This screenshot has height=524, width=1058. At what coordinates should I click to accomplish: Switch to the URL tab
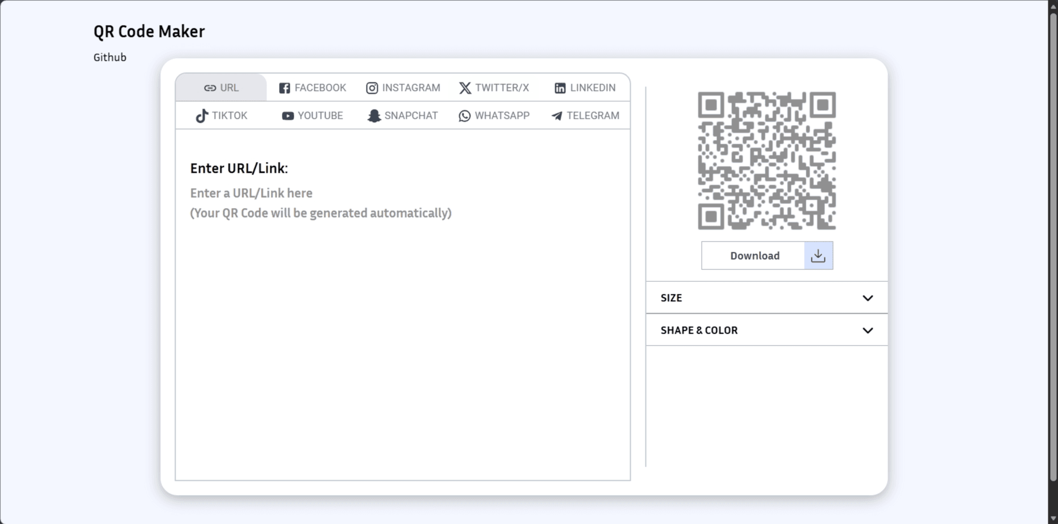point(221,88)
